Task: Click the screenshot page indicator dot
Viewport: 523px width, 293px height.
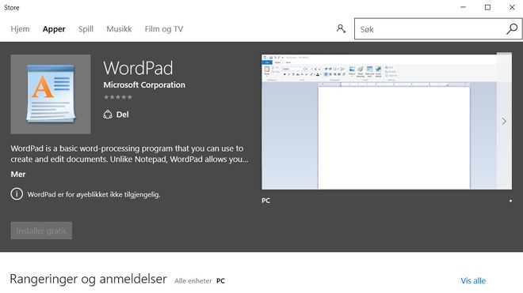Action: coord(510,201)
